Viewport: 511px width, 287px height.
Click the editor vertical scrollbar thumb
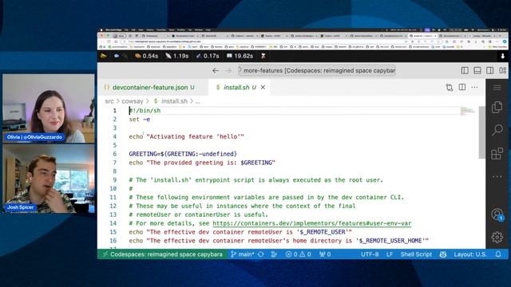[x=482, y=132]
